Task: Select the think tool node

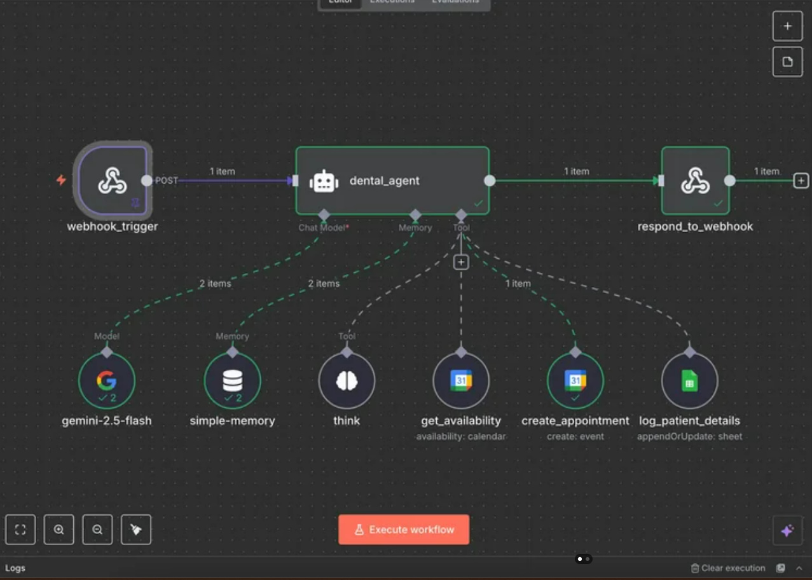Action: click(x=347, y=381)
